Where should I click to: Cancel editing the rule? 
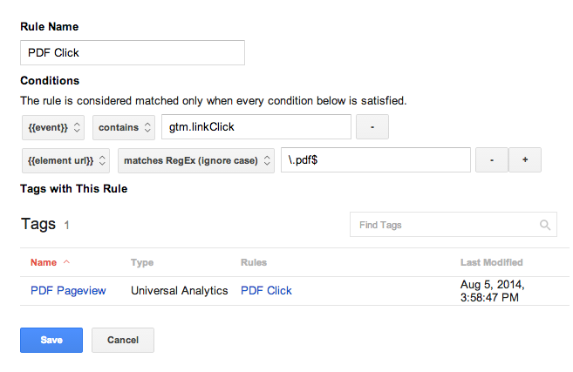coord(123,340)
